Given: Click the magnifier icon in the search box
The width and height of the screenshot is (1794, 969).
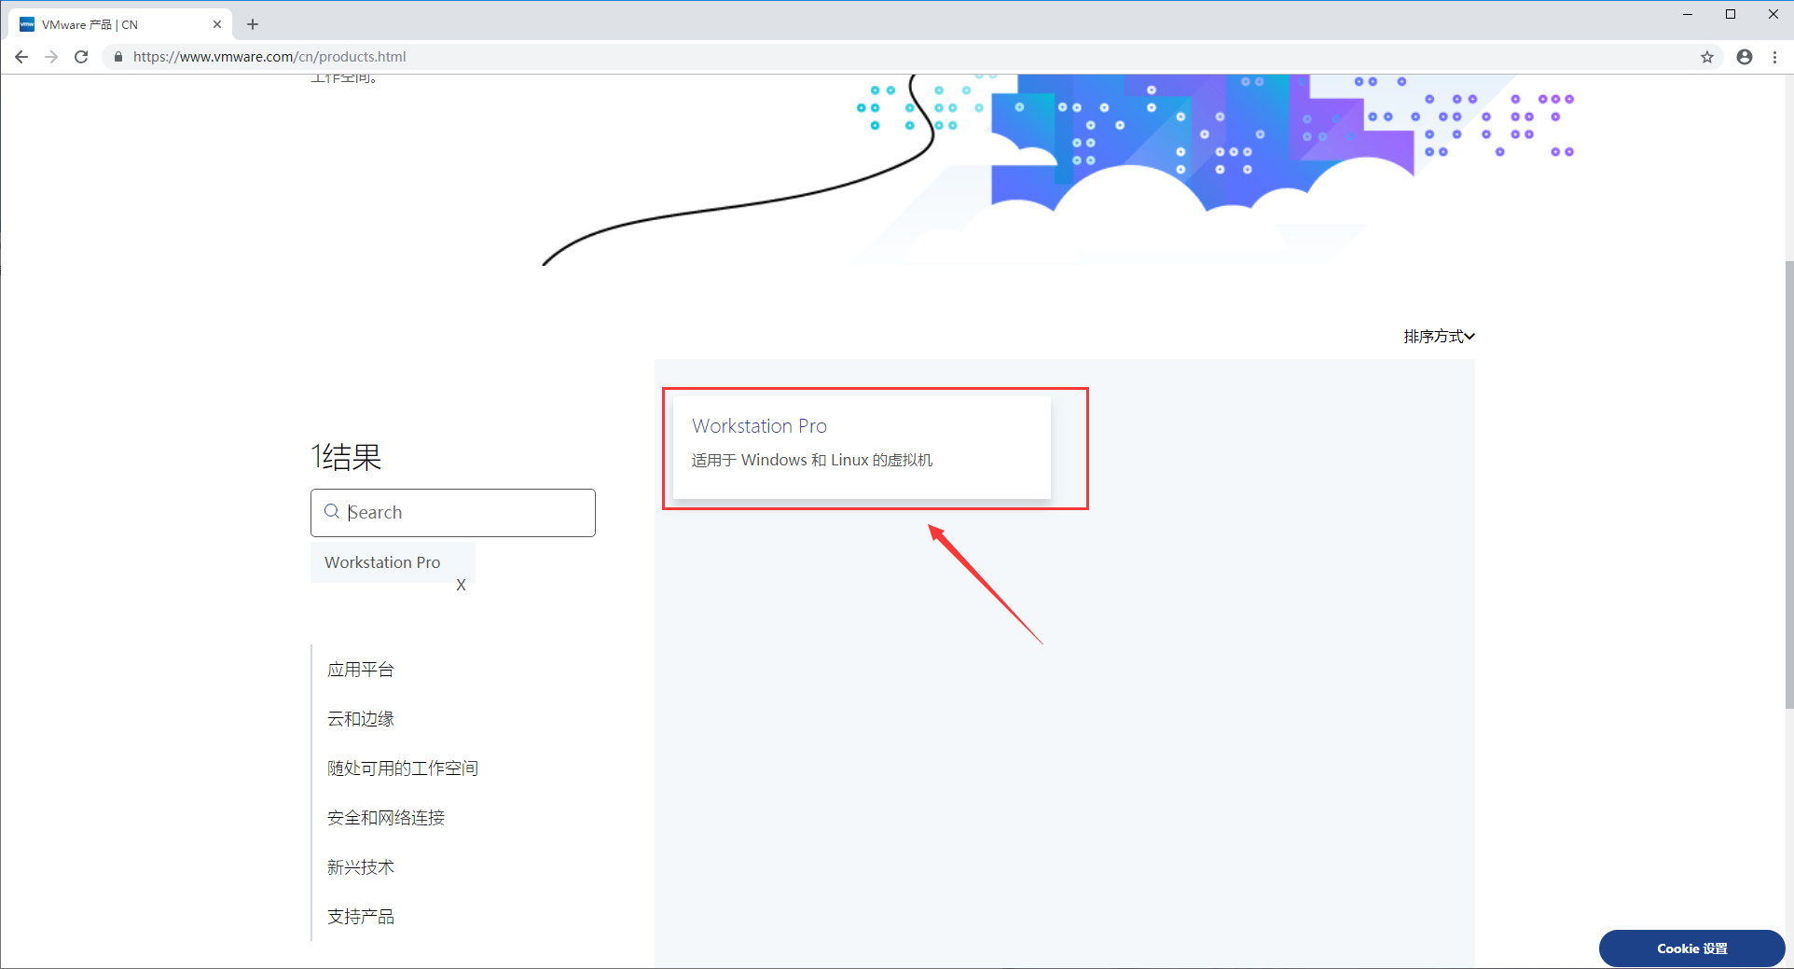Looking at the screenshot, I should pos(332,511).
